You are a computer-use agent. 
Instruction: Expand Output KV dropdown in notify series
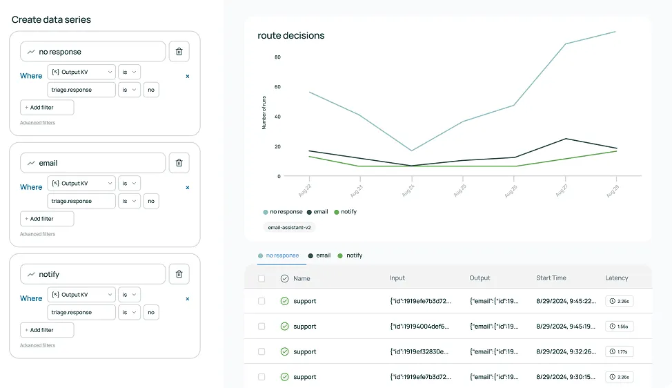[81, 294]
